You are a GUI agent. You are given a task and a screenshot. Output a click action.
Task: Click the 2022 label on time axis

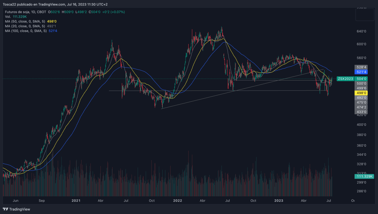(x=178, y=201)
